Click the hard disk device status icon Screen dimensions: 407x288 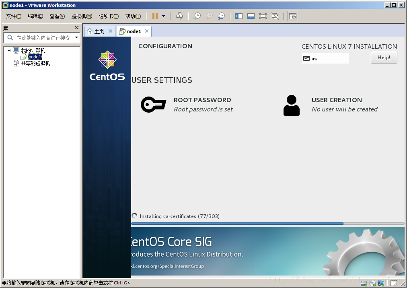(364, 283)
